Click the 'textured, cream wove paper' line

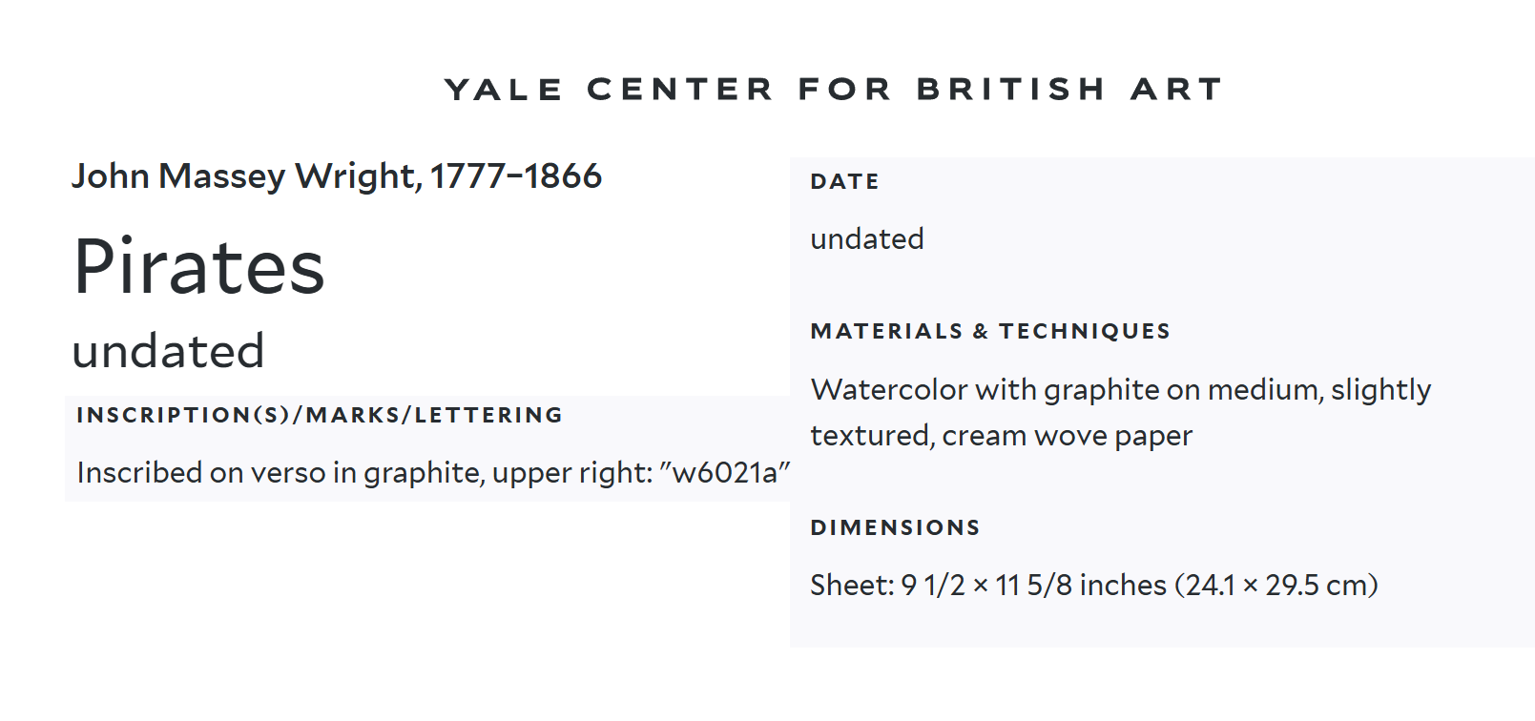[x=1001, y=436]
